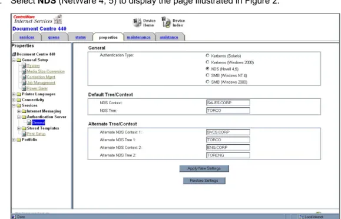The height and width of the screenshot is (219, 341).
Task: Open the Print Setup link
Action: point(36,134)
